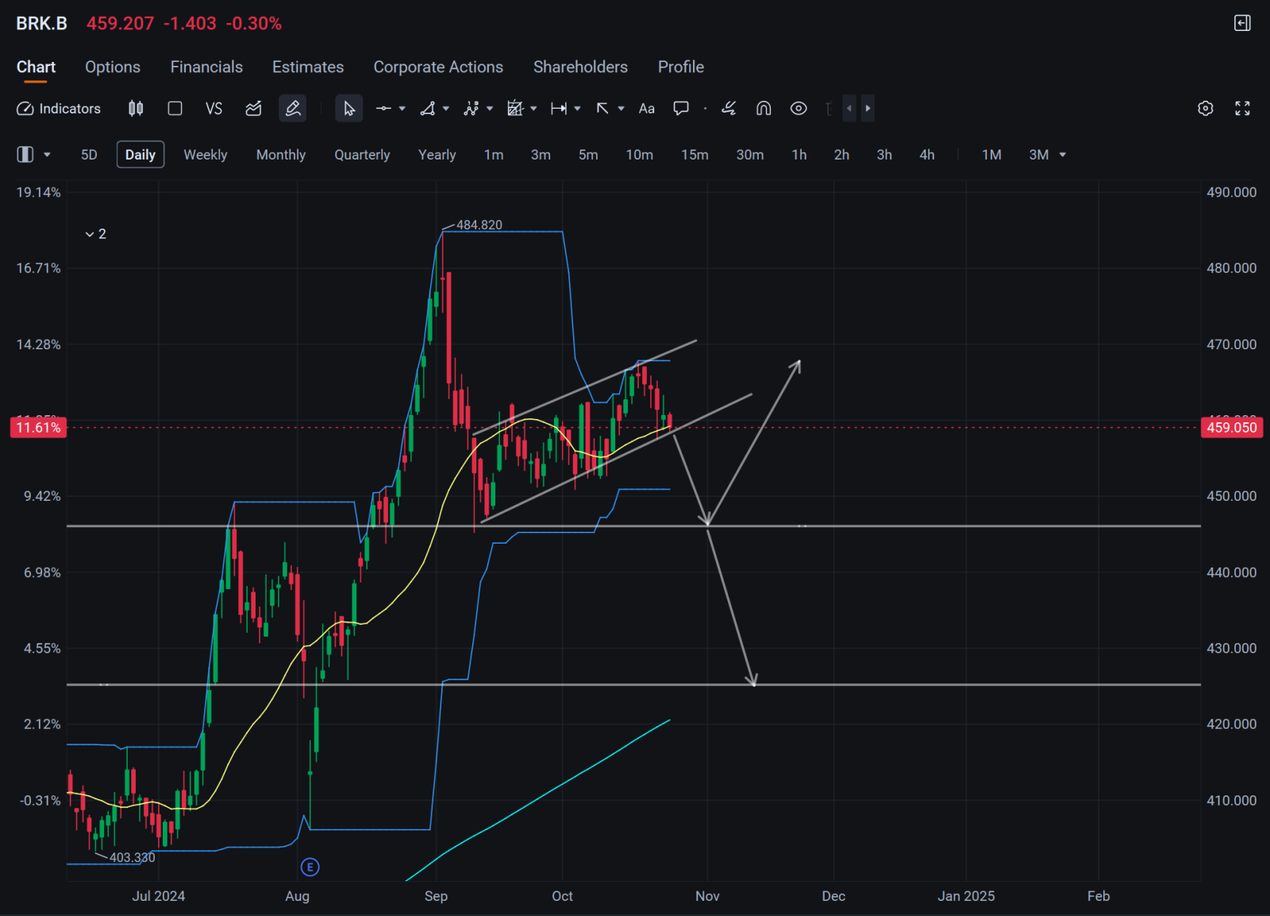Screen dimensions: 1270x916
Task: Select the 30m interval
Action: tap(750, 155)
